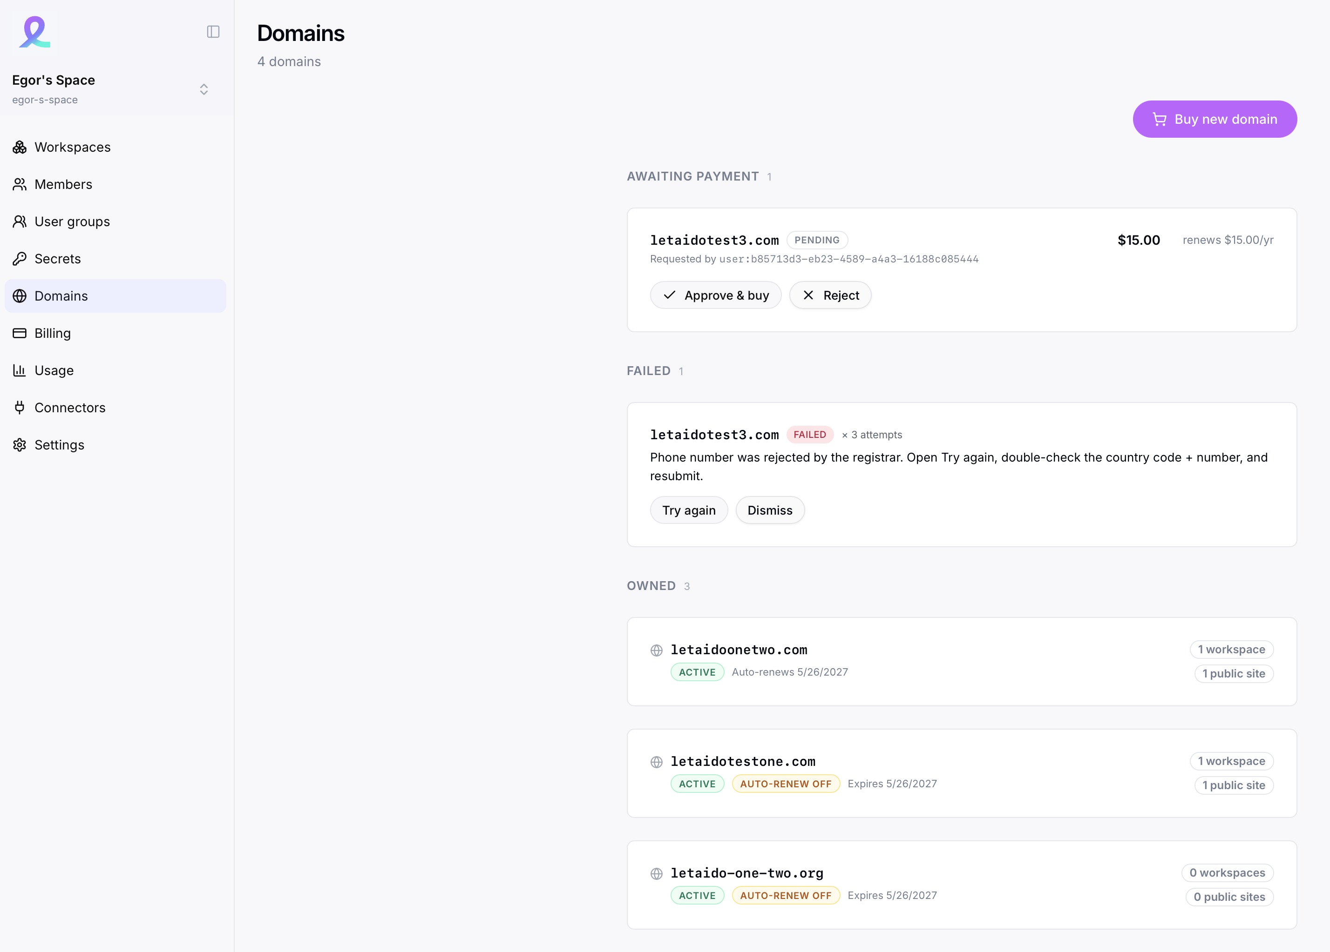Screen dimensions: 1330x952
Task: Click the Domains globe icon in sidebar
Action: (20, 296)
